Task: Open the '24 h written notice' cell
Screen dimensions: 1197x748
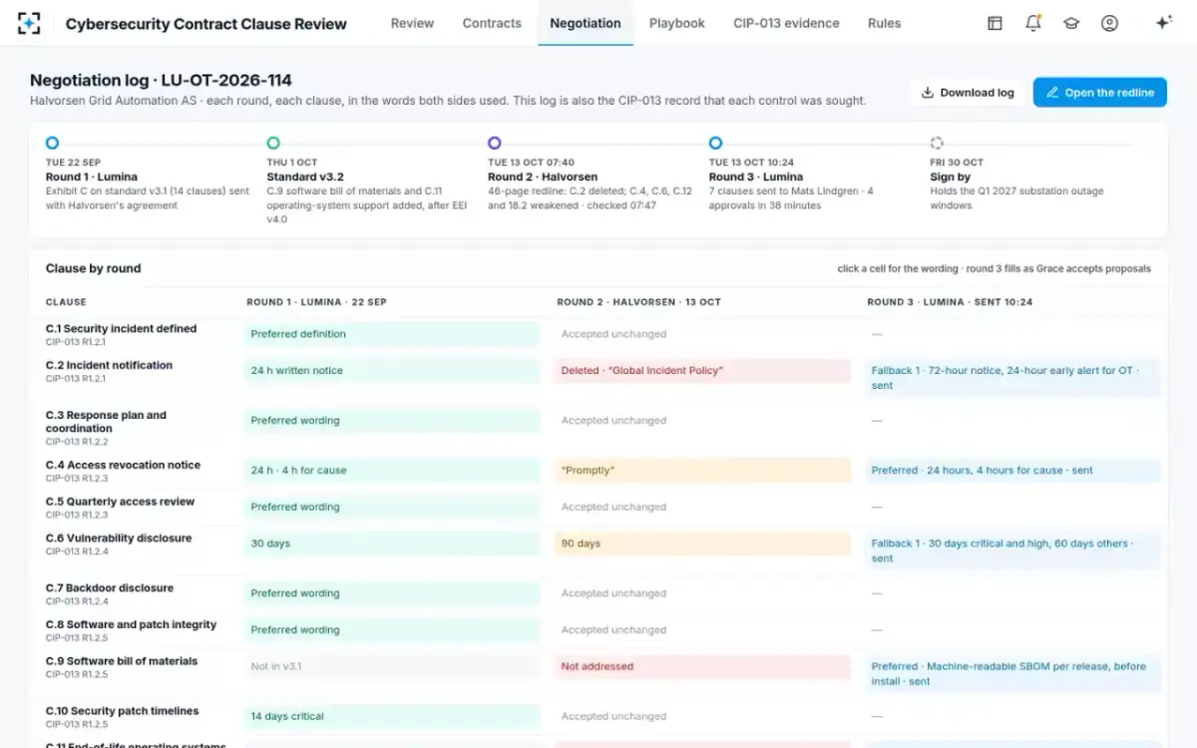Action: pyautogui.click(x=391, y=371)
